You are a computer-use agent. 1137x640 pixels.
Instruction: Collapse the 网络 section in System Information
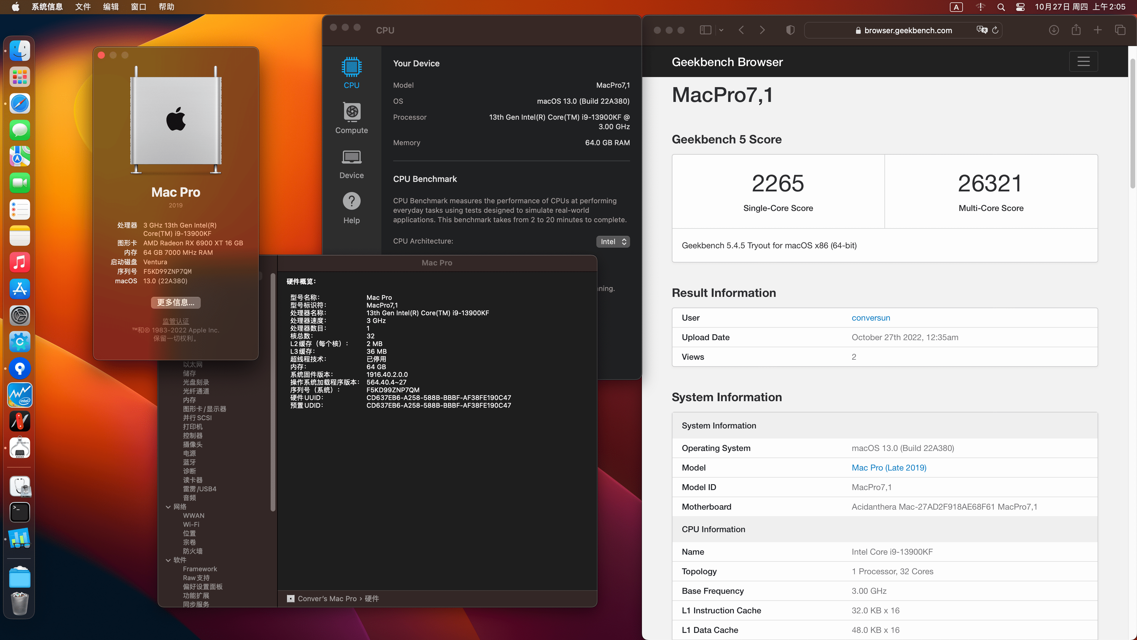click(x=168, y=507)
